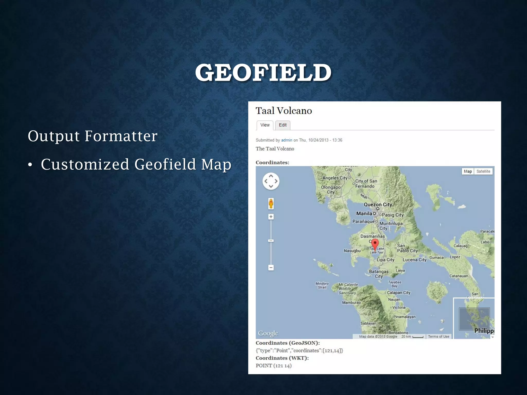Image resolution: width=527 pixels, height=395 pixels.
Task: Click the Manila label on the map
Action: 364,213
